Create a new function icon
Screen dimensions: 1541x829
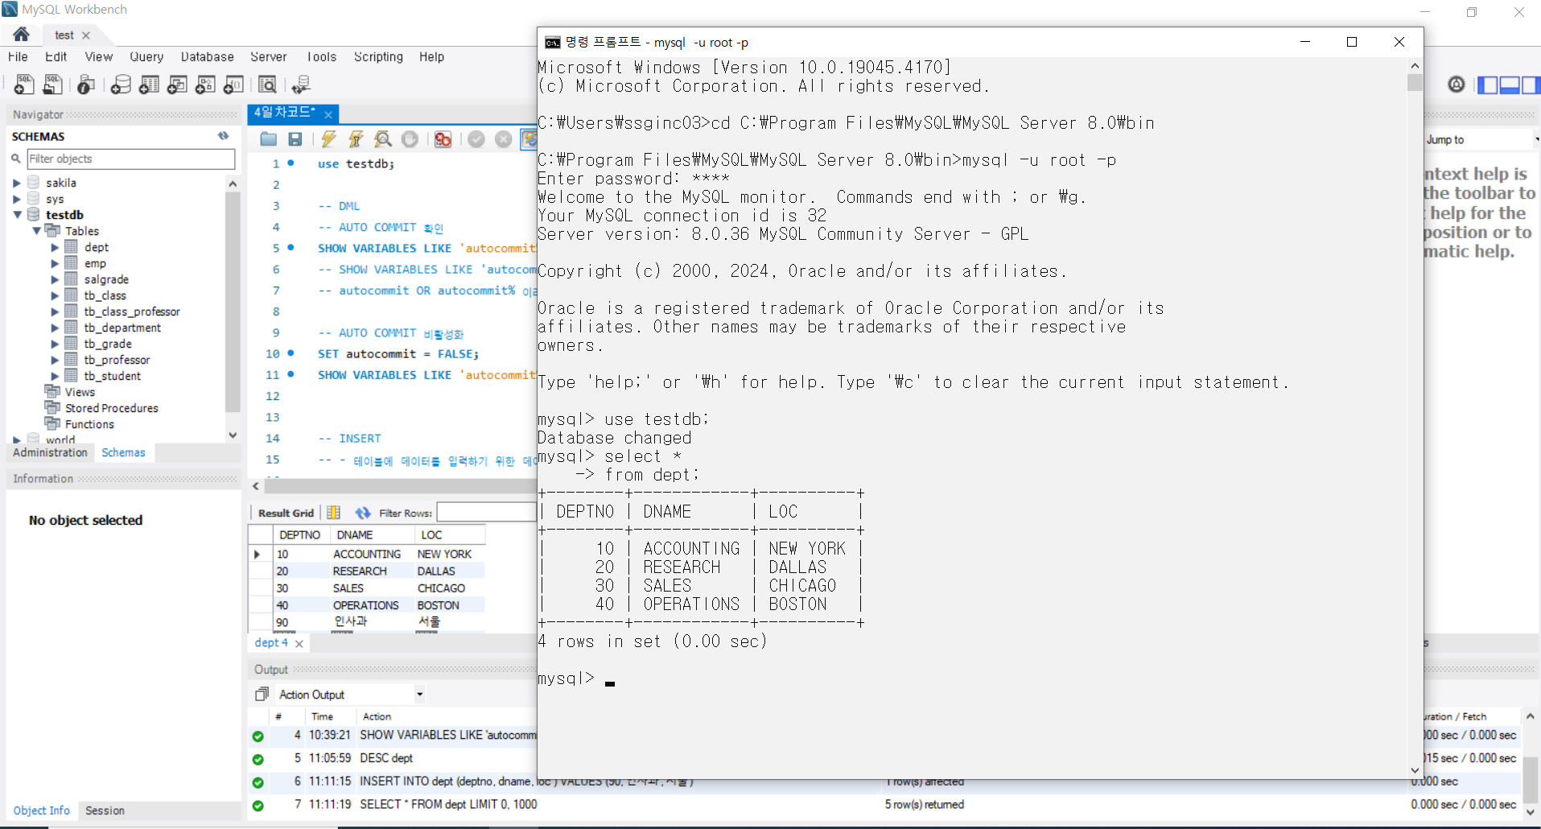point(233,85)
